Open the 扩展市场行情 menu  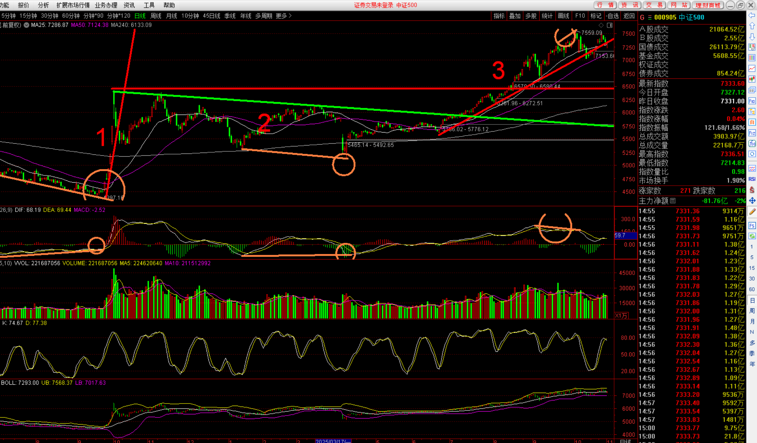click(73, 5)
